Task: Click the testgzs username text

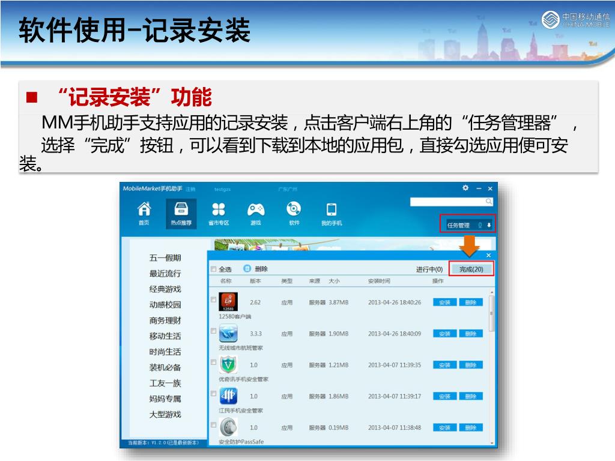Action: coord(222,189)
